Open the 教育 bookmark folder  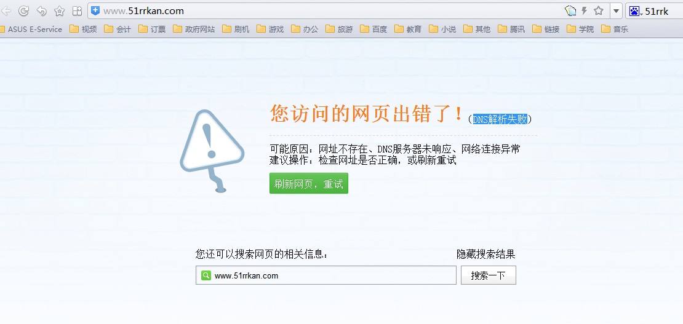(408, 29)
